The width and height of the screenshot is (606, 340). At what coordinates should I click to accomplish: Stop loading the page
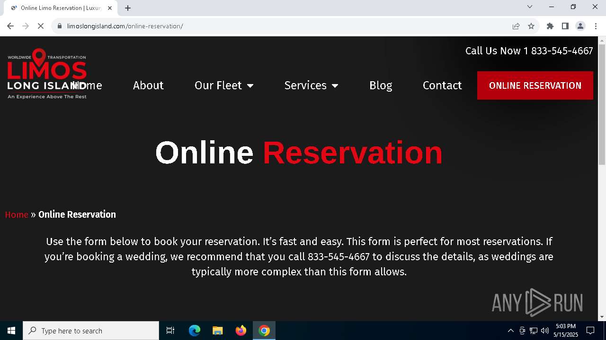coord(41,26)
